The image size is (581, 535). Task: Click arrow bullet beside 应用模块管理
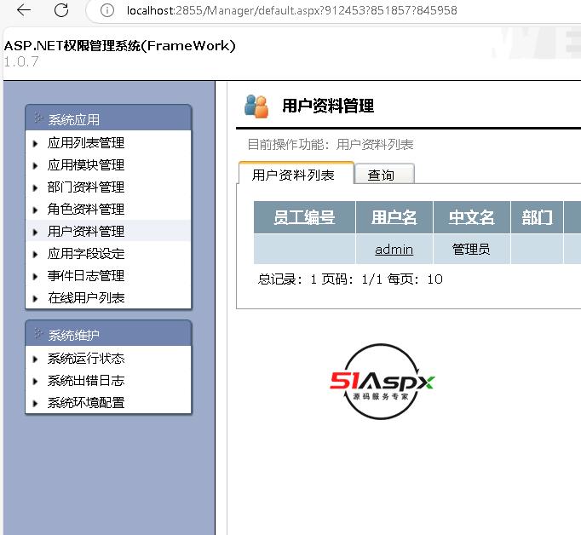[x=35, y=165]
